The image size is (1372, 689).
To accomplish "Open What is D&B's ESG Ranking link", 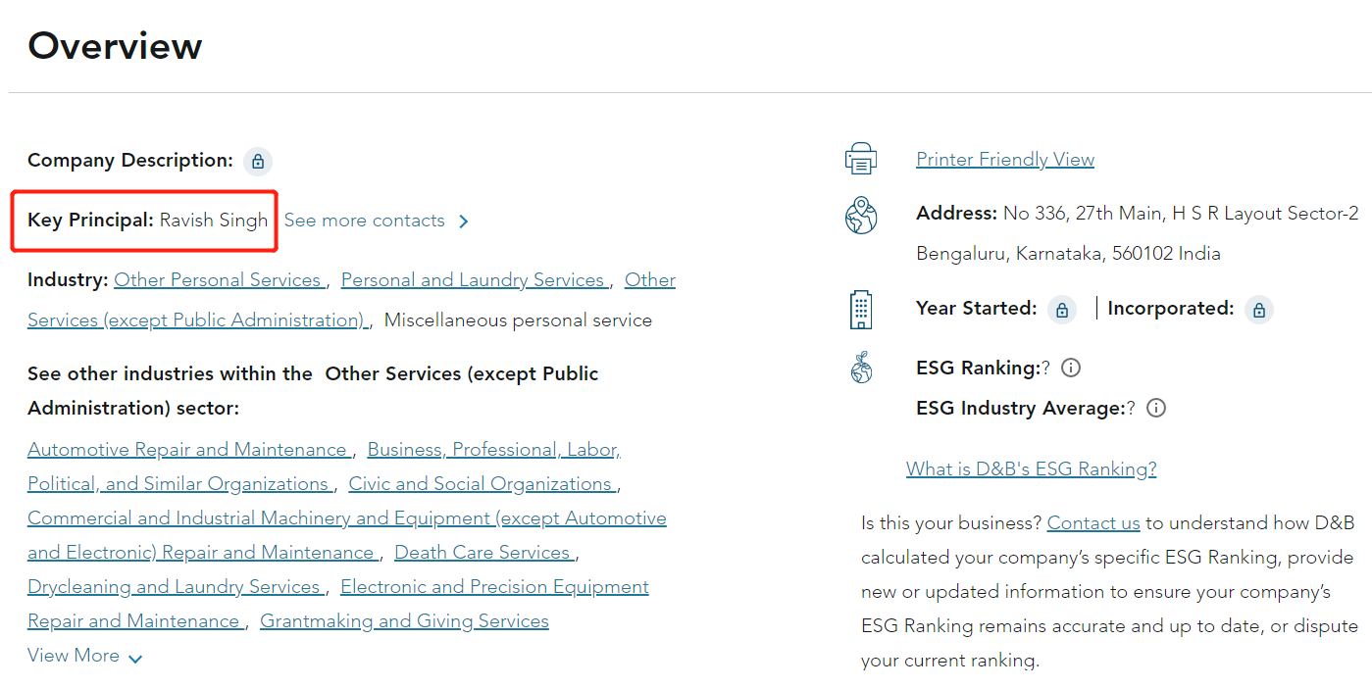I will click(x=1031, y=468).
